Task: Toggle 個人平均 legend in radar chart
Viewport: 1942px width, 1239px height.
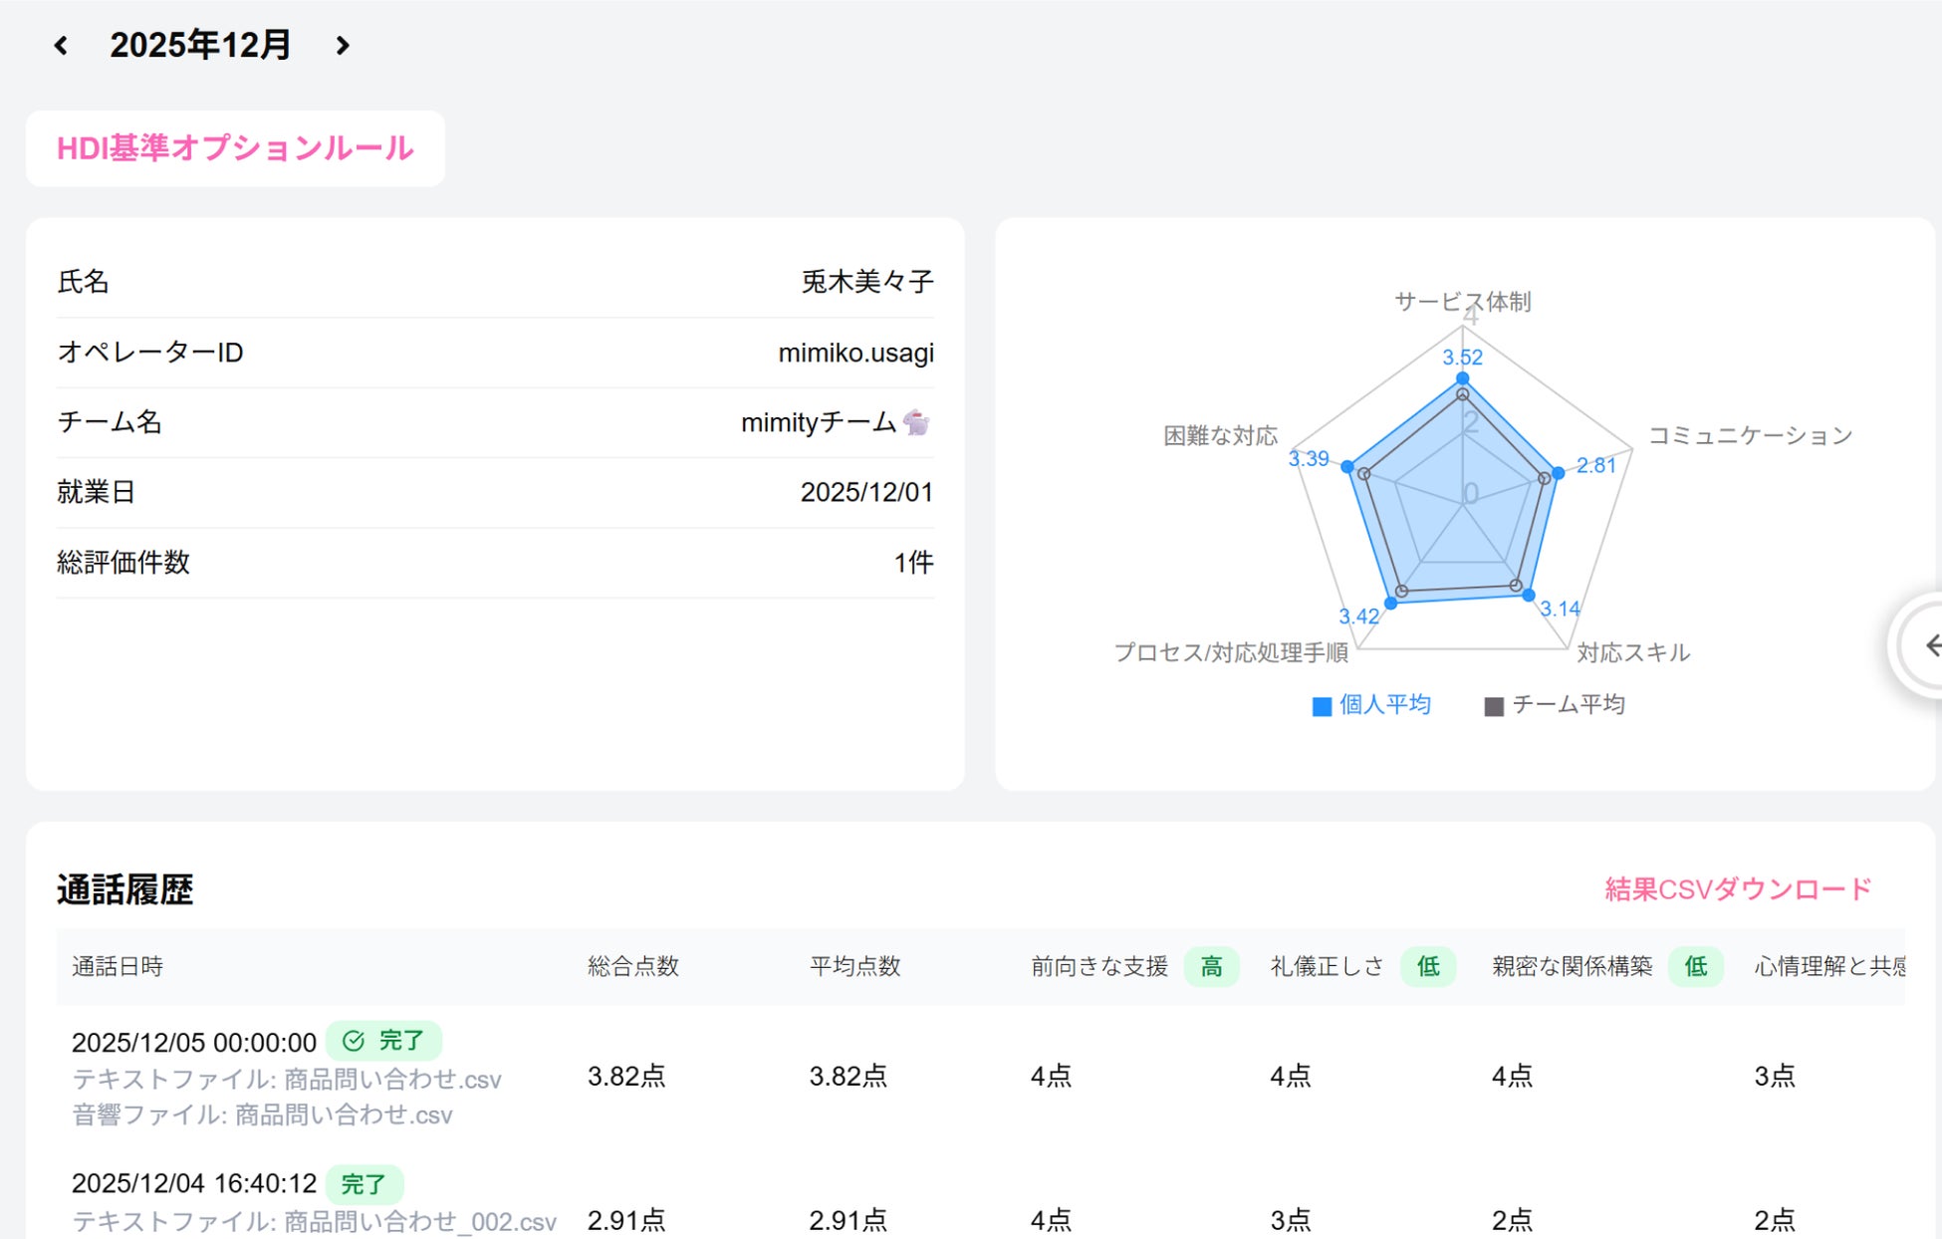Action: (1371, 705)
